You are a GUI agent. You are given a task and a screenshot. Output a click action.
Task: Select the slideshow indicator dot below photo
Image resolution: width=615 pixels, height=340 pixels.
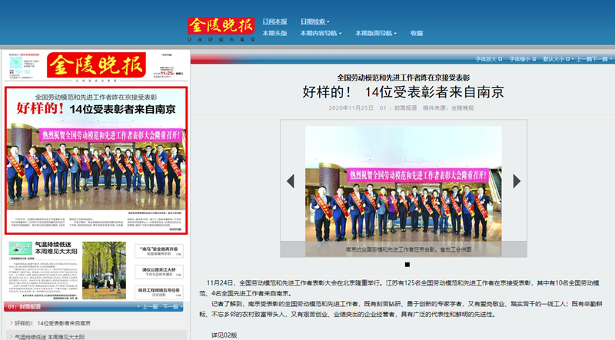tap(407, 265)
